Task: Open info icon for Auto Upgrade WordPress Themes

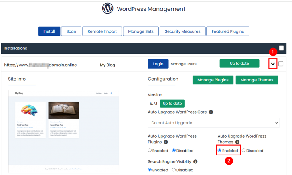Action: 237,142
